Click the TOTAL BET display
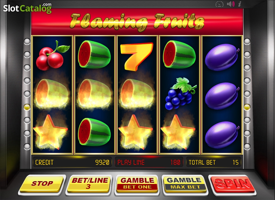This screenshot has height=200, width=275. [213, 162]
